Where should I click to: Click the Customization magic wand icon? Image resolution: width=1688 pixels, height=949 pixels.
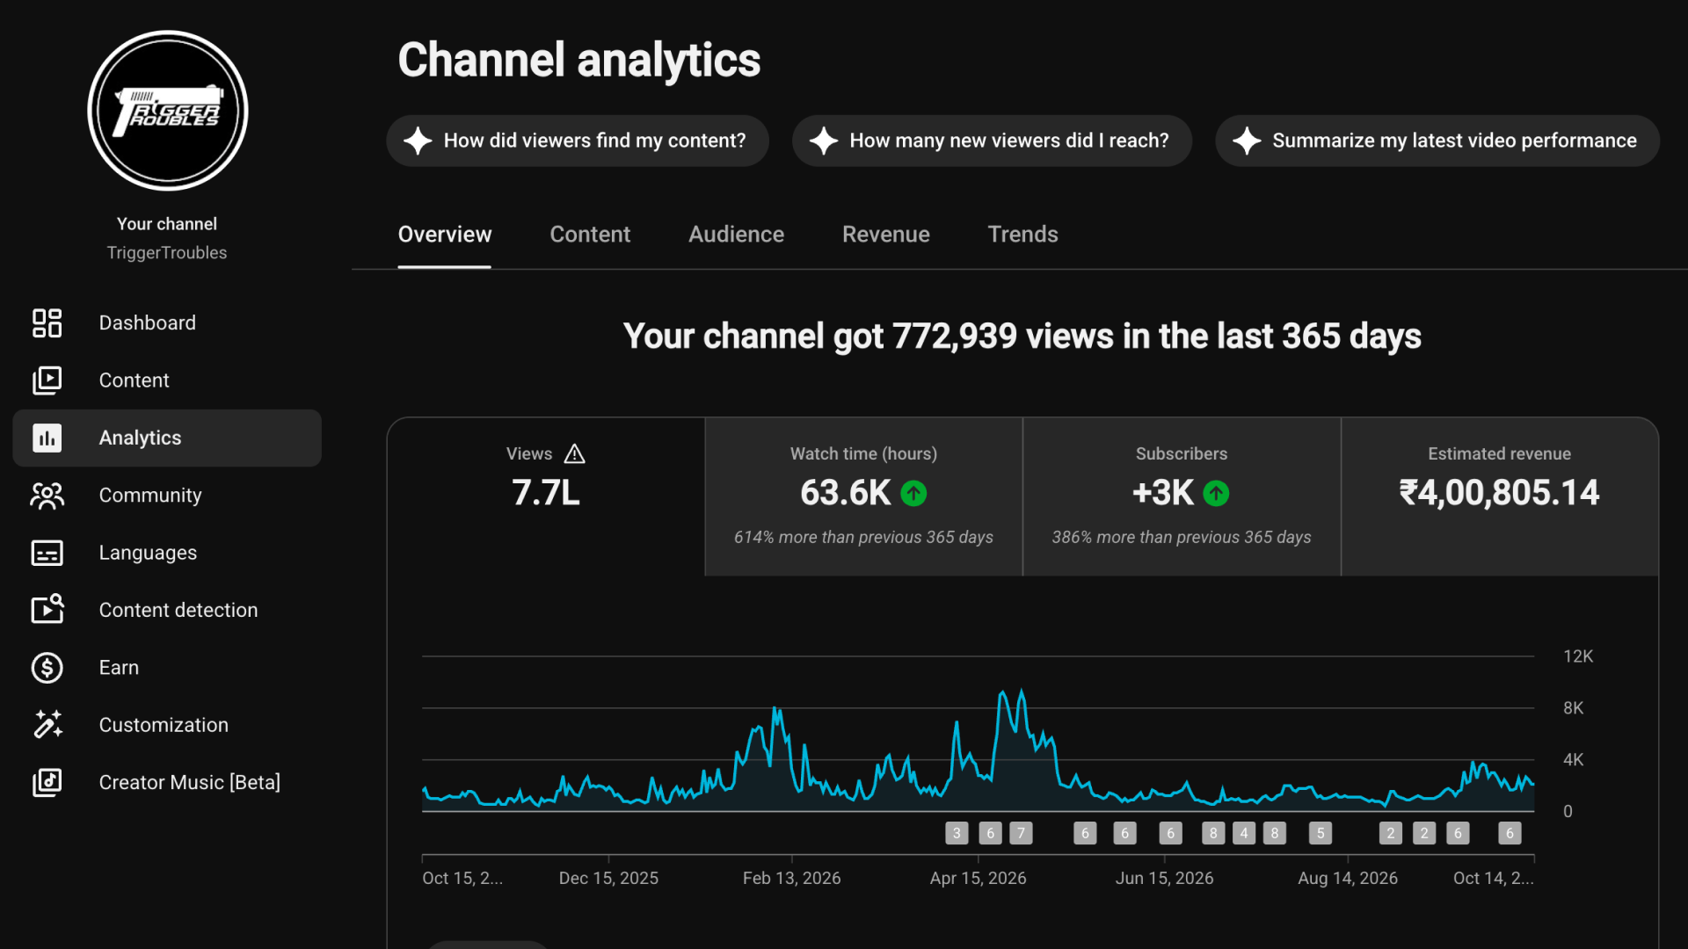[x=47, y=725]
